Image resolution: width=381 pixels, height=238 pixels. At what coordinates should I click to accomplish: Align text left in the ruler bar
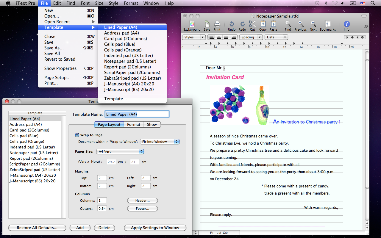click(211, 37)
